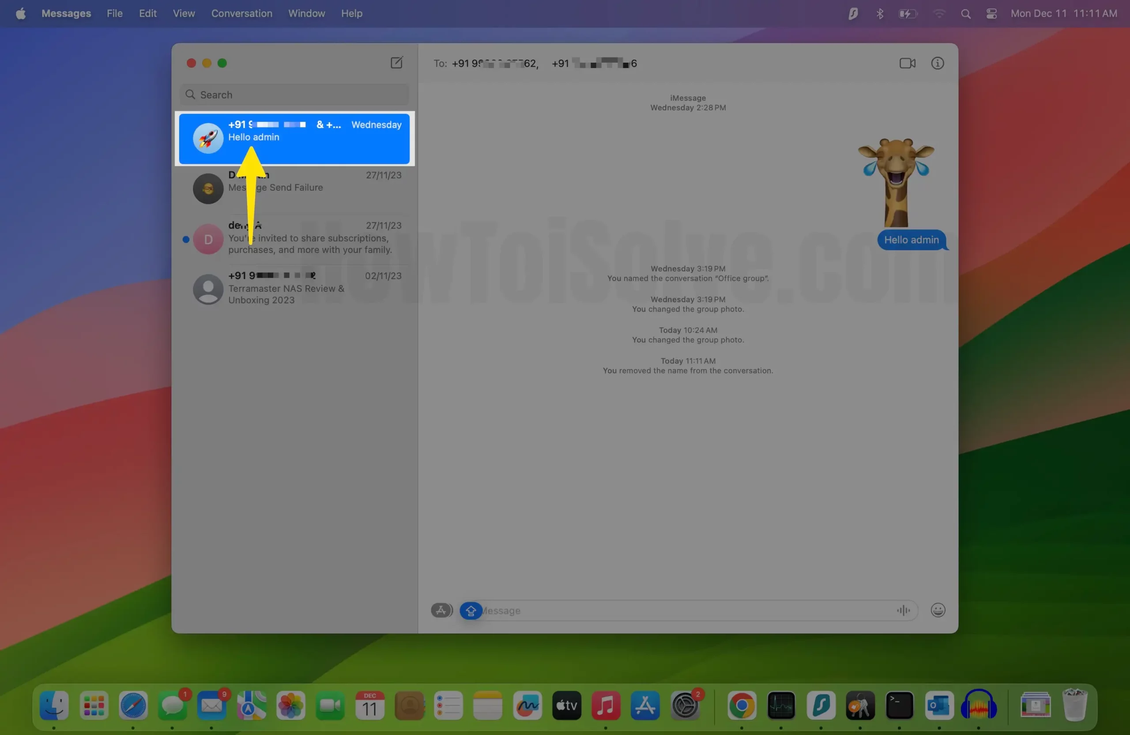This screenshot has height=735, width=1130.
Task: Open the emoji picker smiley icon
Action: coord(938,610)
